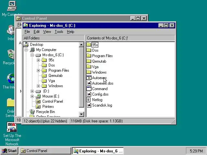This screenshot has width=207, height=155.
Task: Expand the (D:) drive tree node
Action: click(32, 91)
